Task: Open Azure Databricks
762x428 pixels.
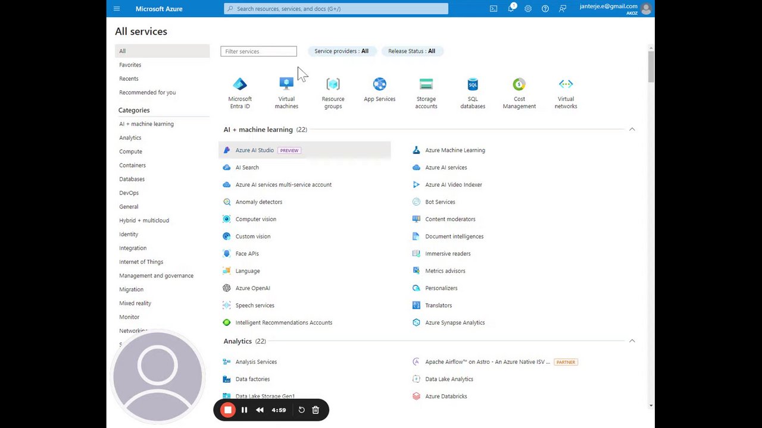Action: [446, 396]
